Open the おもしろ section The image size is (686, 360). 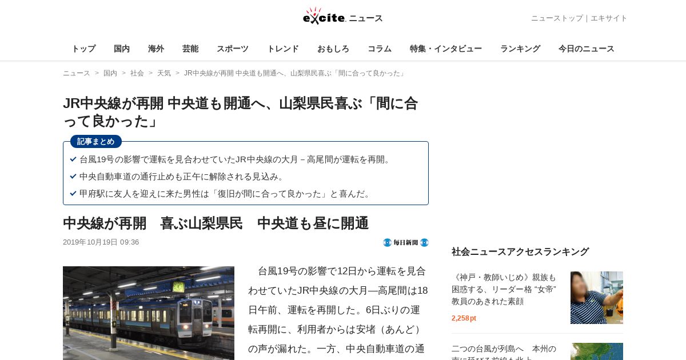(333, 49)
